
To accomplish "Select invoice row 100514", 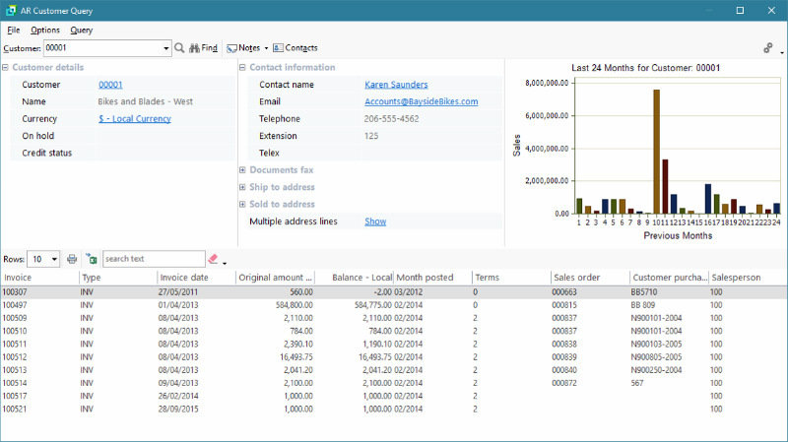I will (394, 383).
